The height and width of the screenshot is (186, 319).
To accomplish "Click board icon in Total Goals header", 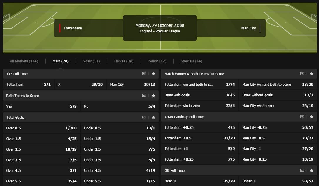I will [144, 117].
